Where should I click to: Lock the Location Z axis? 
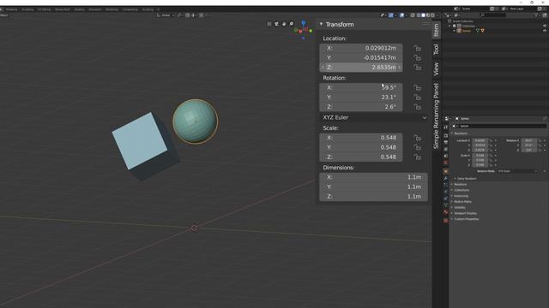pyautogui.click(x=417, y=68)
